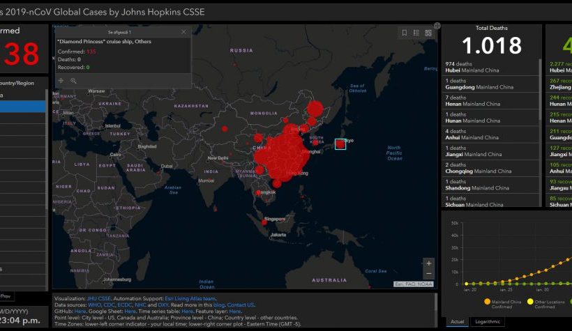
Task: Click the Bangkok case marker on map
Action: [x=258, y=193]
